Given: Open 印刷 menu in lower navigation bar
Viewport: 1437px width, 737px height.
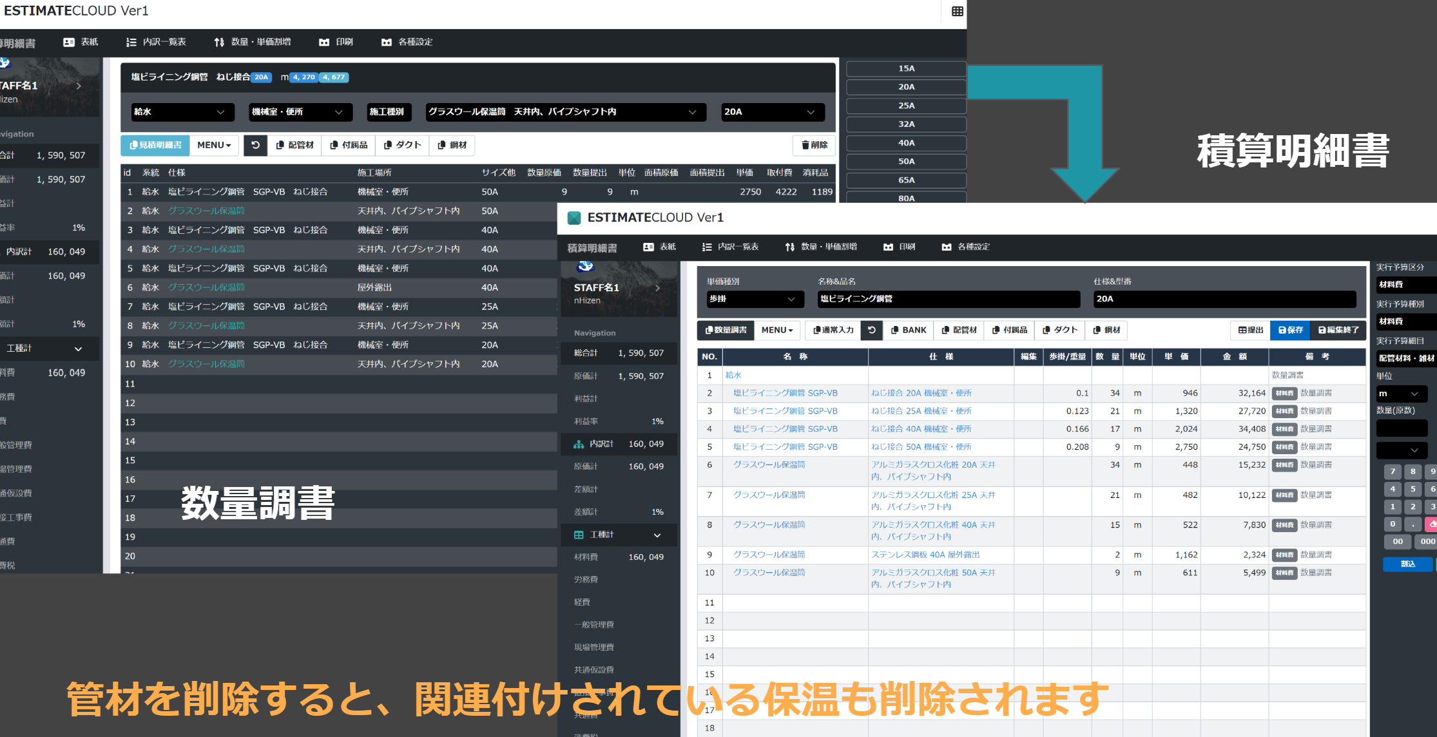Looking at the screenshot, I should click(x=899, y=247).
